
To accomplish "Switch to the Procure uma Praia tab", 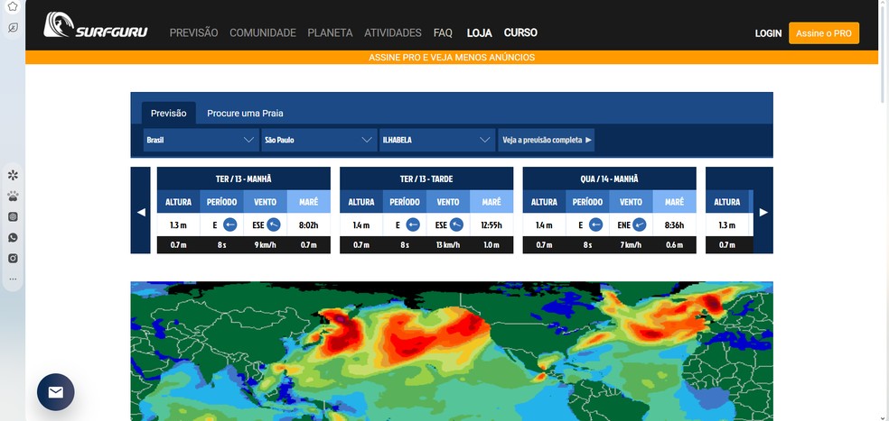I will pyautogui.click(x=245, y=114).
